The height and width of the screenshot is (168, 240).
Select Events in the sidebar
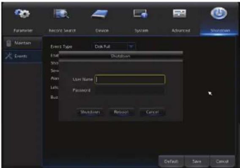[x=22, y=56]
